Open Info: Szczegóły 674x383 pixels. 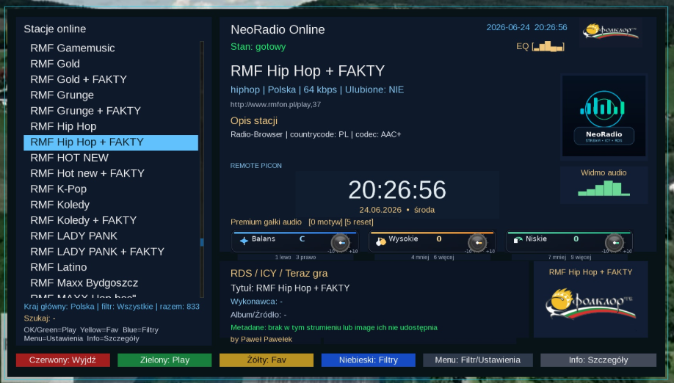coord(598,360)
